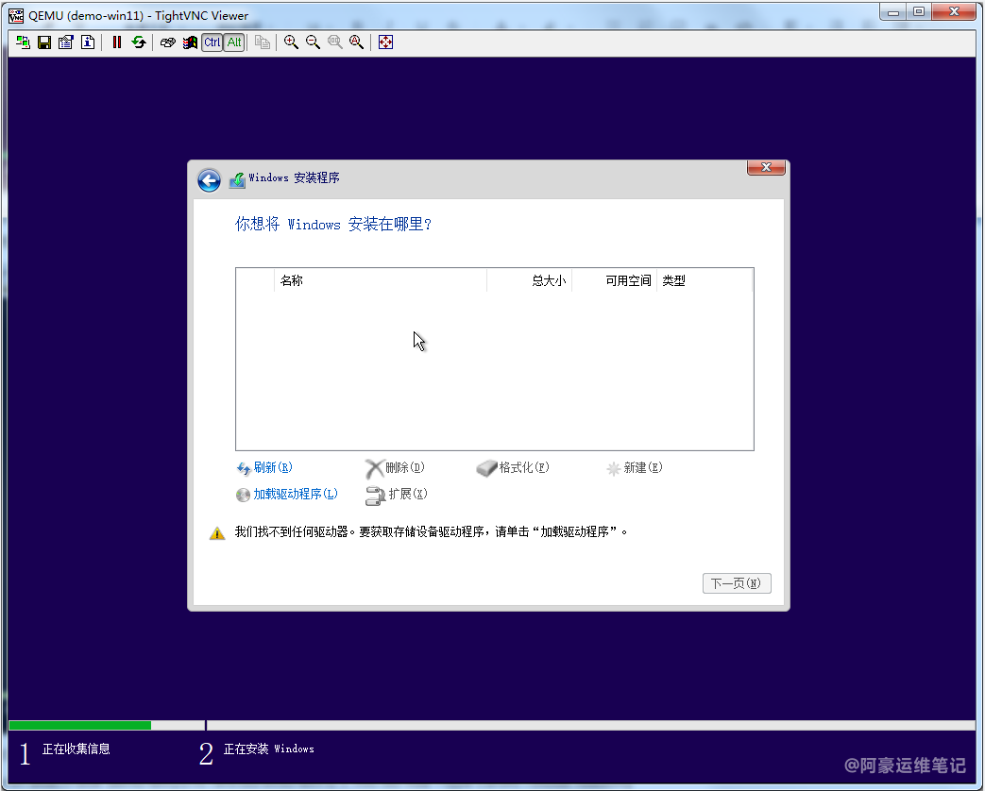Image resolution: width=985 pixels, height=791 pixels.
Task: Click the New connection toolbar icon
Action: tap(23, 42)
